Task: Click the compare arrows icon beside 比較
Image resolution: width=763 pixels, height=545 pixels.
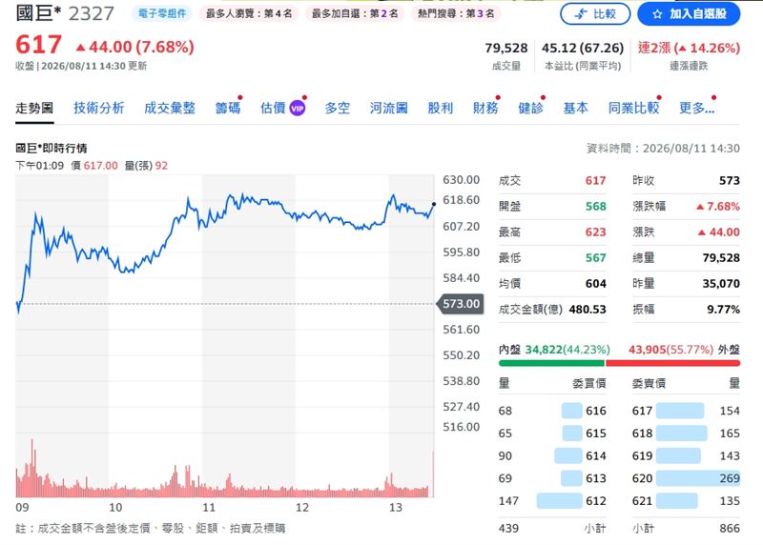Action: click(x=581, y=14)
